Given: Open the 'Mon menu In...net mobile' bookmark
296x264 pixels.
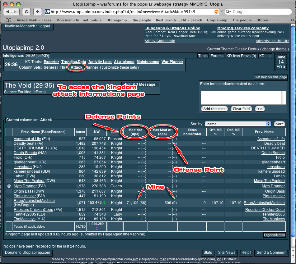Looking at the screenshot, I should coord(79,20).
